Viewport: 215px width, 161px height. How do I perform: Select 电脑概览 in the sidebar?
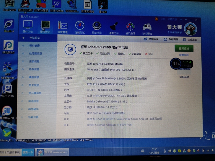point(38,38)
